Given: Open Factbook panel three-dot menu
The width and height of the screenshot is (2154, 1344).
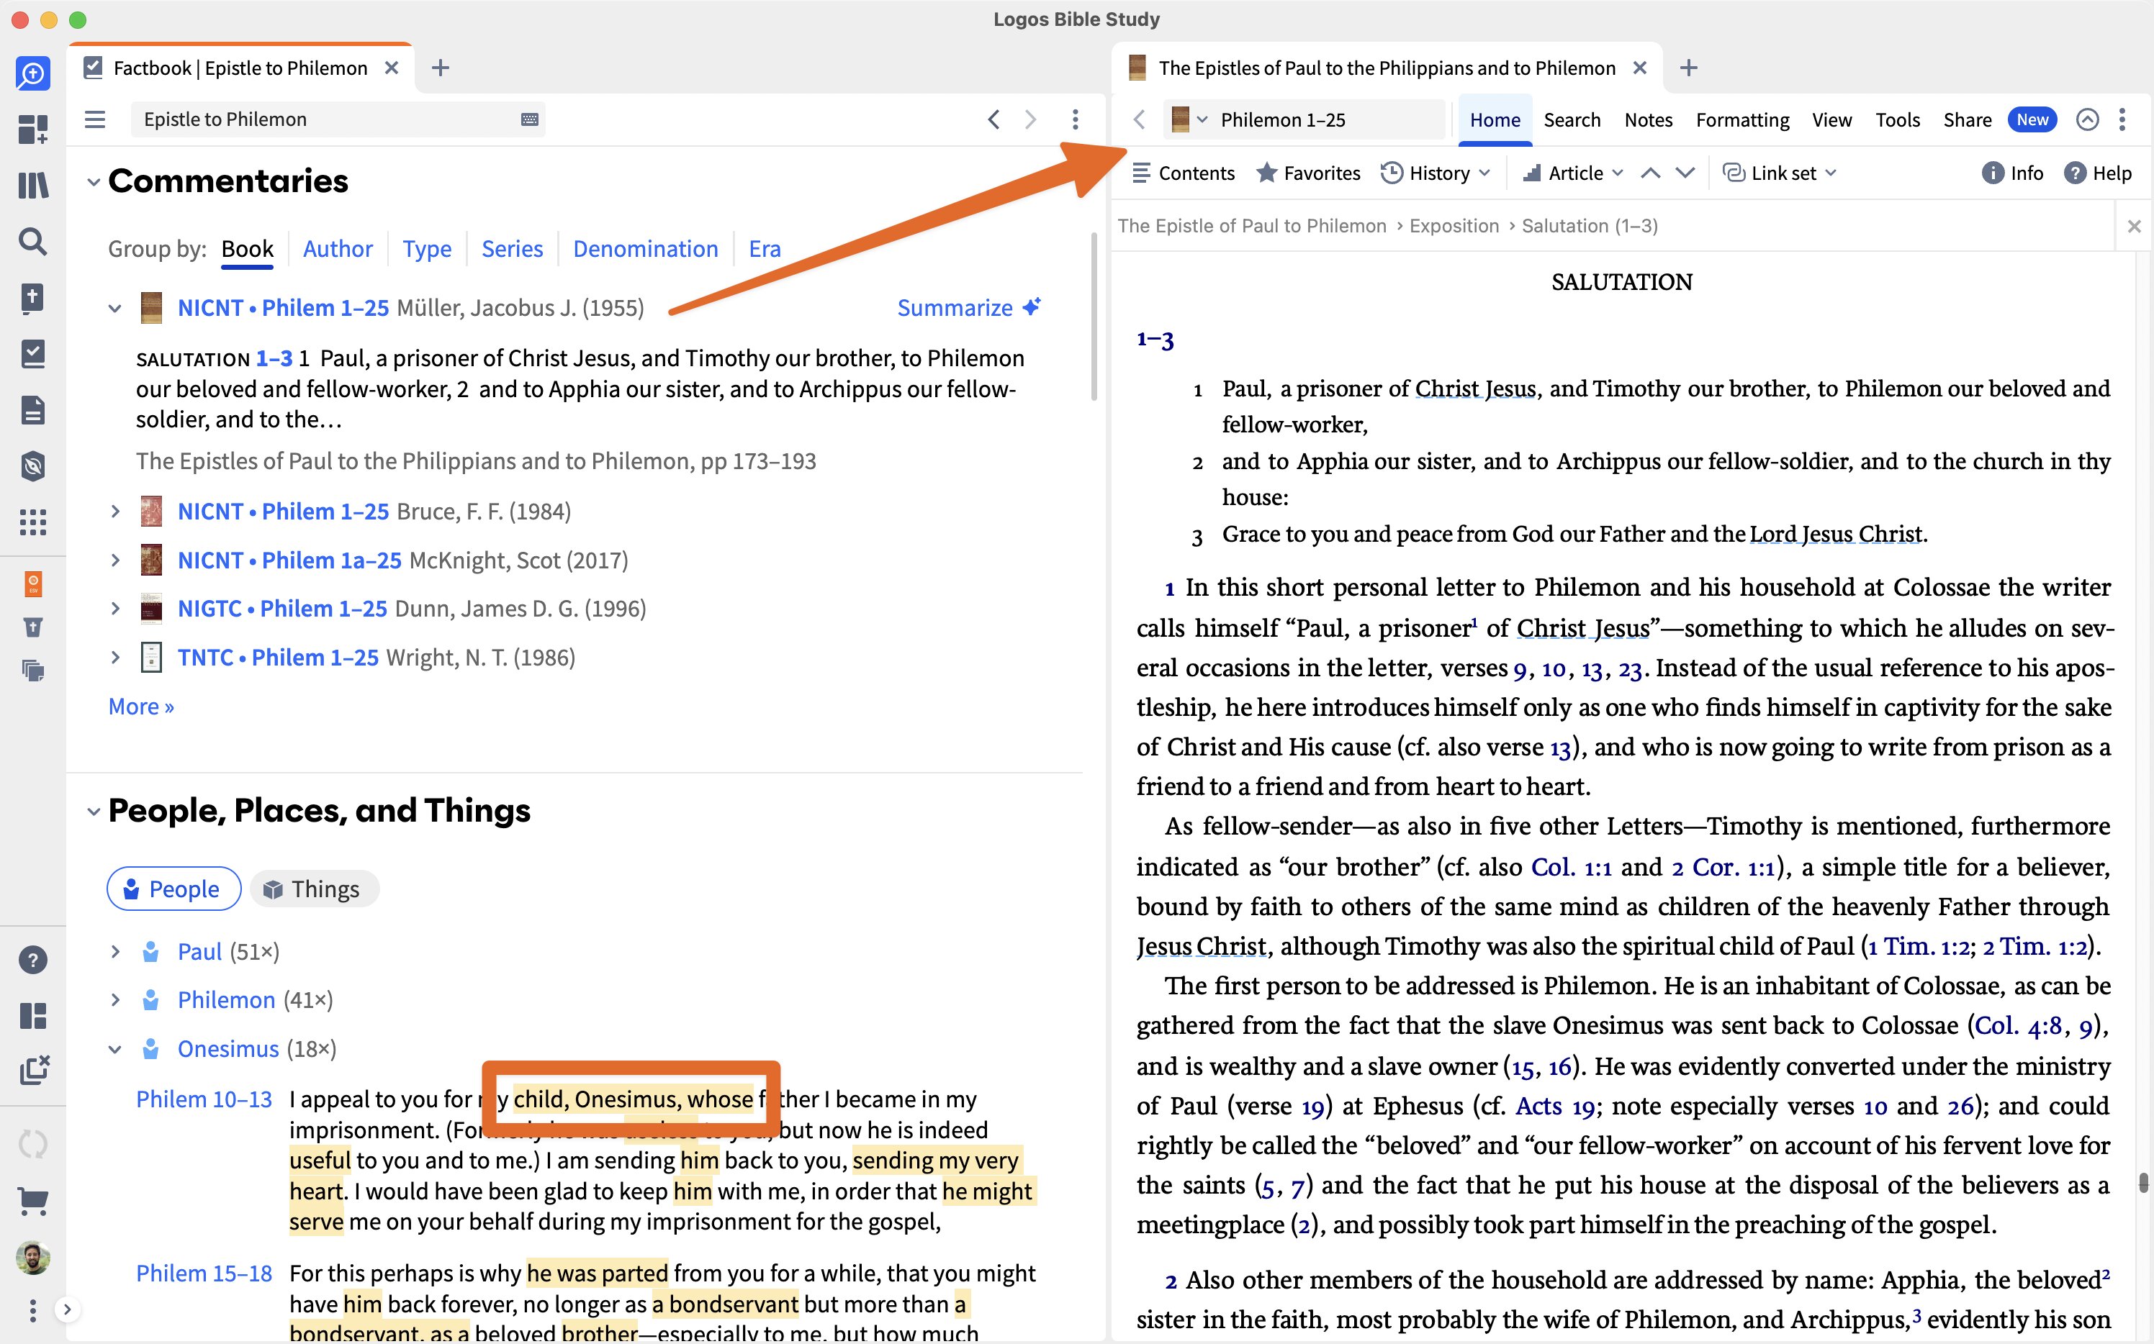Looking at the screenshot, I should point(1076,119).
